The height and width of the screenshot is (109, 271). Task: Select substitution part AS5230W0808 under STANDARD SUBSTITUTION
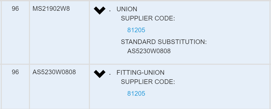coord(149,51)
